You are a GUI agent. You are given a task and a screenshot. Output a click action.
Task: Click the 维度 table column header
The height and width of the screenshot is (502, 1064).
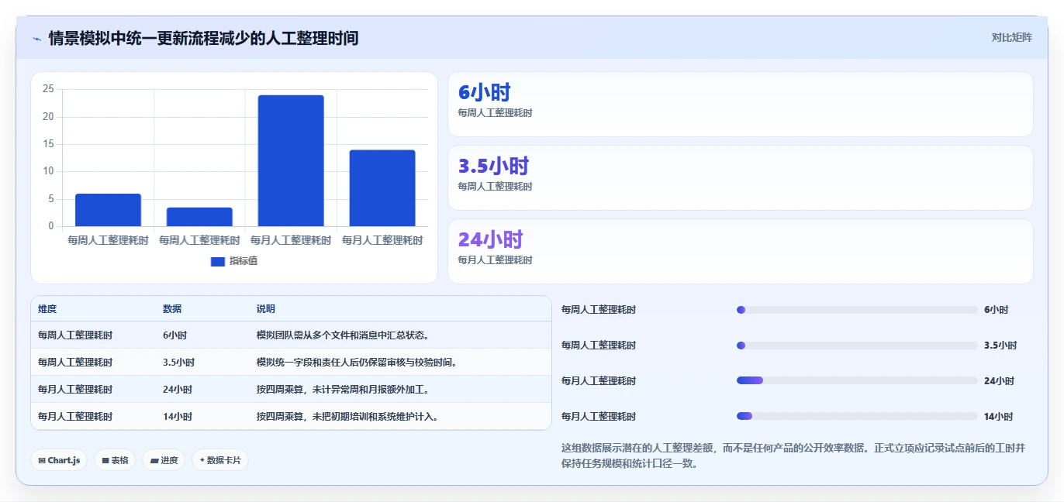47,308
